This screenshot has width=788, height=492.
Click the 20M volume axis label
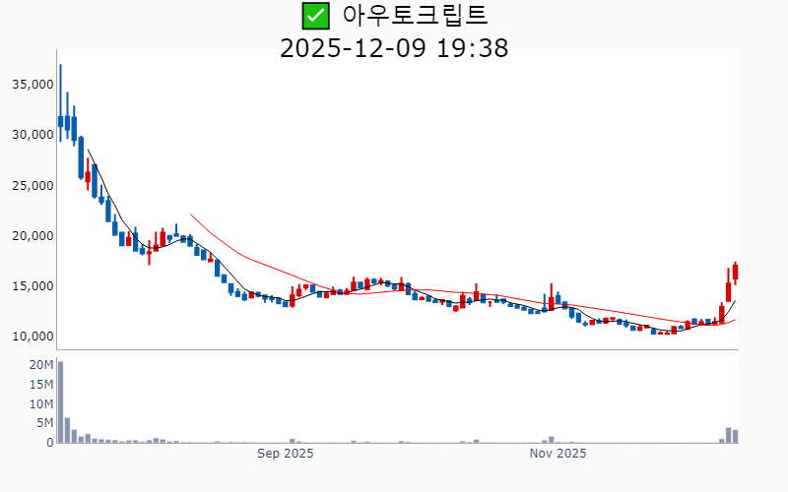(40, 365)
